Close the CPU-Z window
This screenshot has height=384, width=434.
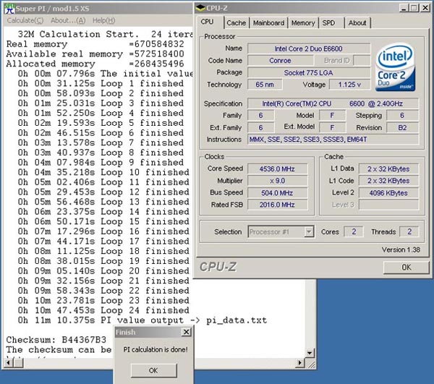click(425, 8)
